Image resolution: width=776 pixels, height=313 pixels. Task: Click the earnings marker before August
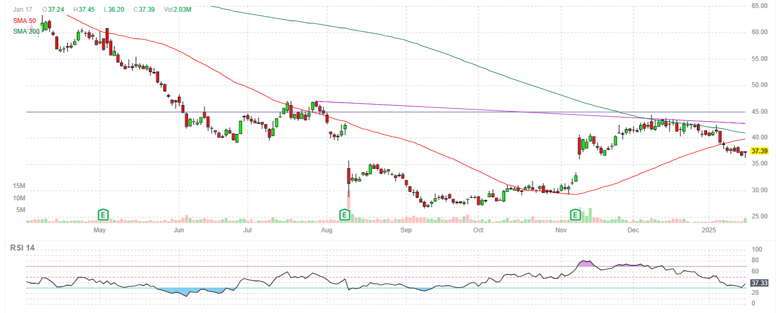click(x=344, y=215)
